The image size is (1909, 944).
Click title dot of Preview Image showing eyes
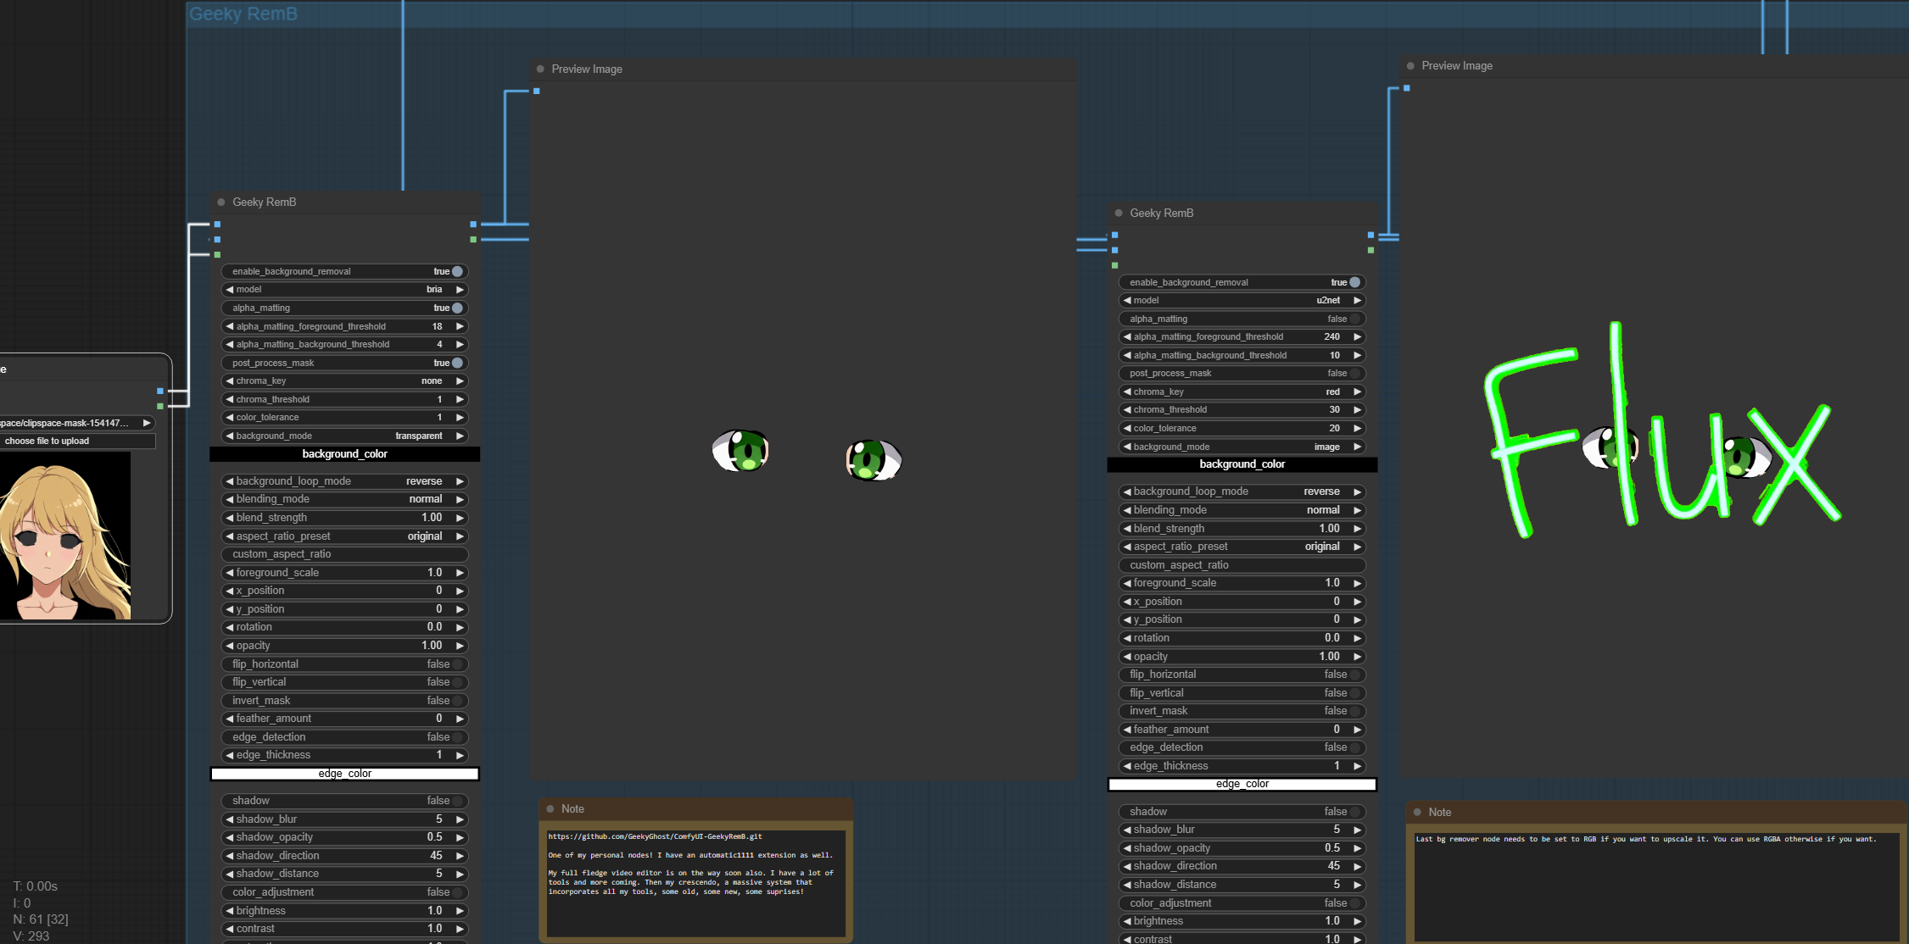pyautogui.click(x=540, y=69)
